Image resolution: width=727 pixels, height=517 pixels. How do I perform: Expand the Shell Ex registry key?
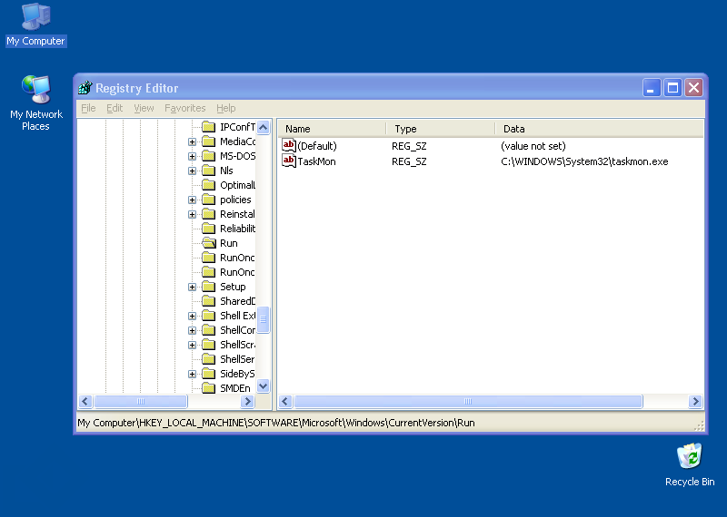pos(192,317)
